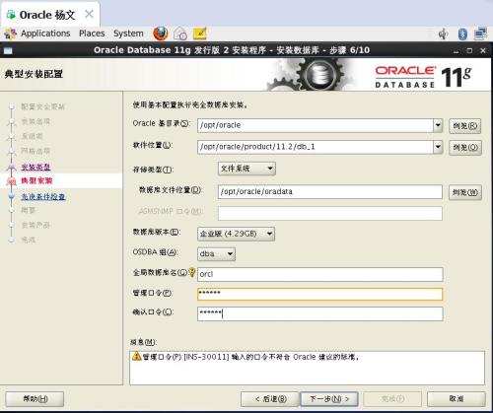Open the yellow notes launcher in panel
Viewport: 493px width, 413px height.
(x=199, y=34)
